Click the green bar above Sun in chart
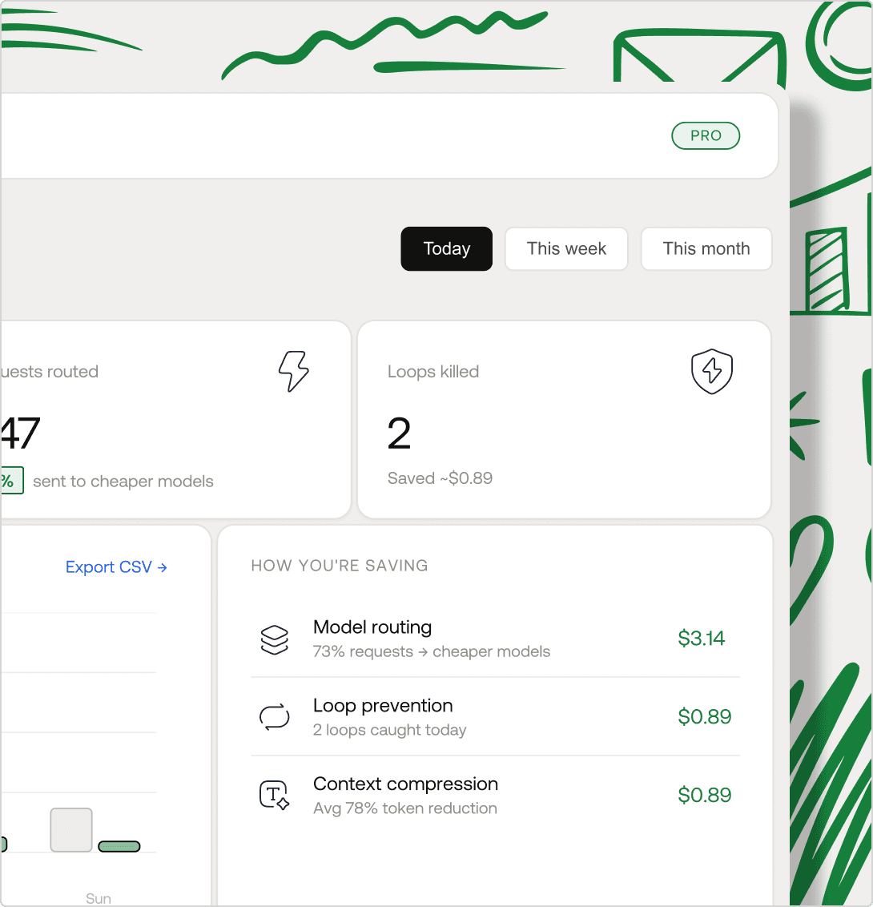This screenshot has width=873, height=907. [x=119, y=846]
